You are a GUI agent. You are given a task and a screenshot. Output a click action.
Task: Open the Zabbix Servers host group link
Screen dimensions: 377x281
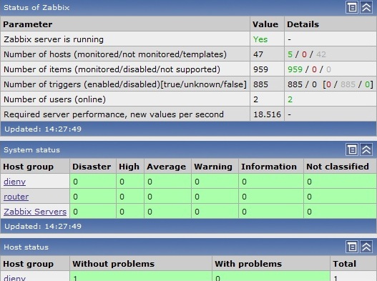tap(35, 212)
